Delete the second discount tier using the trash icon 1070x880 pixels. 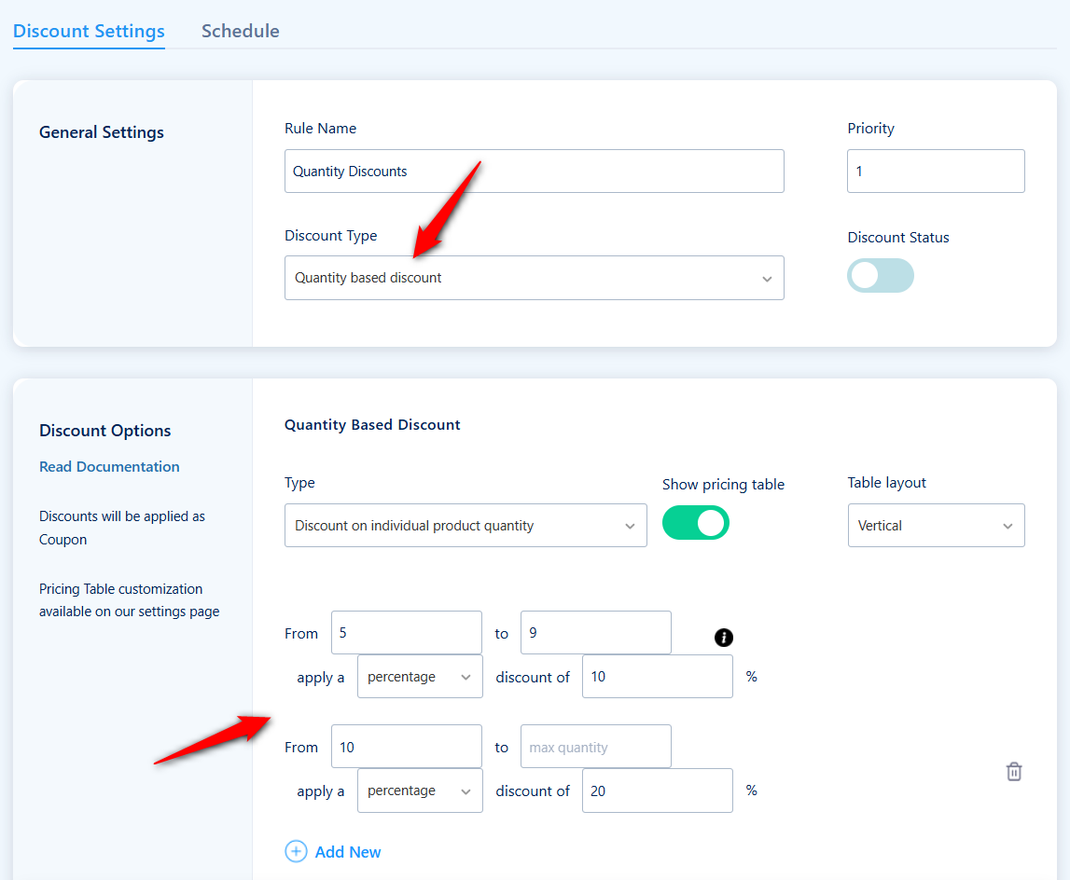1014,771
